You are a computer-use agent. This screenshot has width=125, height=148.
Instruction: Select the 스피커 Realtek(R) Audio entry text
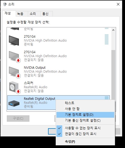[35, 87]
